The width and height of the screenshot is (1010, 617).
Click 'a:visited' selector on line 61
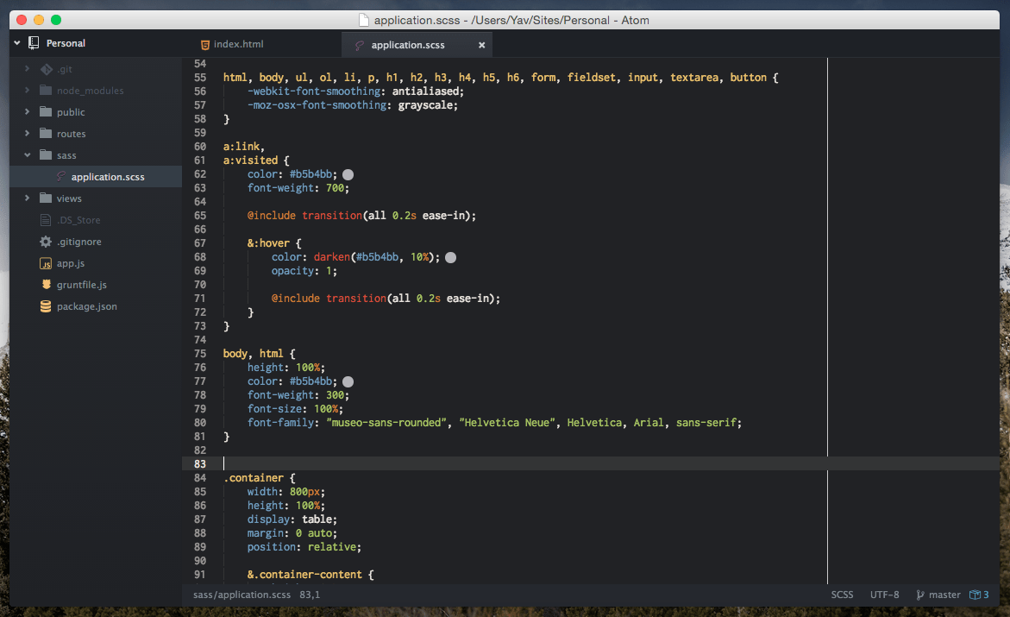pyautogui.click(x=251, y=160)
